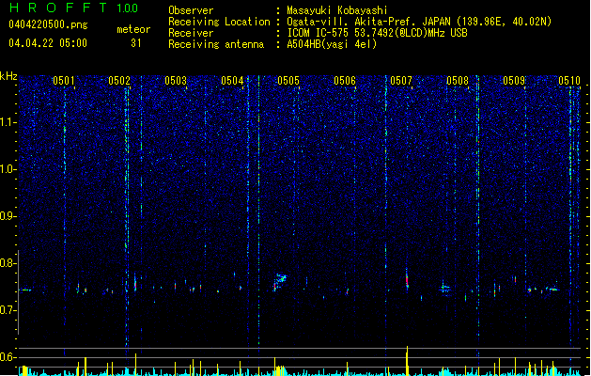Click the 'Receiving antenna' label
This screenshot has height=376, width=591.
tap(216, 44)
